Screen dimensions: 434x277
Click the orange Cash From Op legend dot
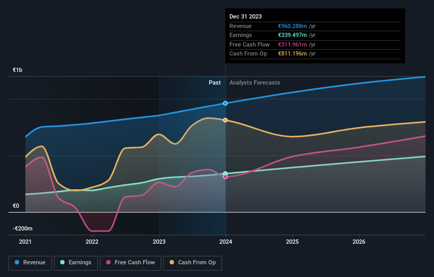click(172, 262)
